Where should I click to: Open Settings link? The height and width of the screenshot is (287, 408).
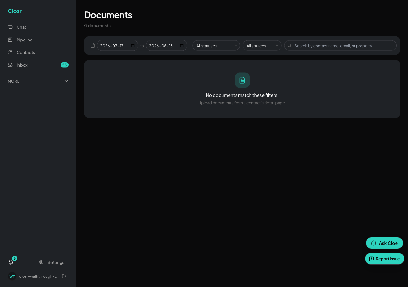tap(52, 262)
